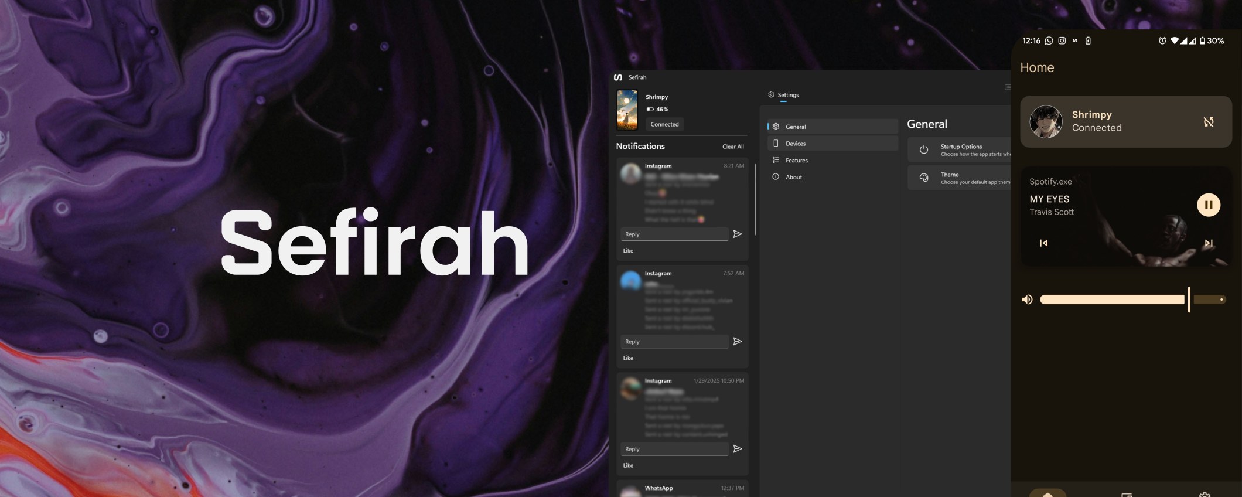The height and width of the screenshot is (497, 1242).
Task: Click the General heading in the settings pane
Action: (927, 124)
